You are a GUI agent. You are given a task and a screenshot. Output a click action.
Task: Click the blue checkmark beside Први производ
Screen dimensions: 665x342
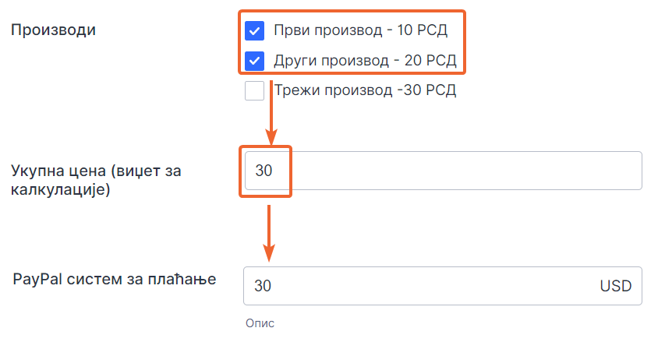255,30
